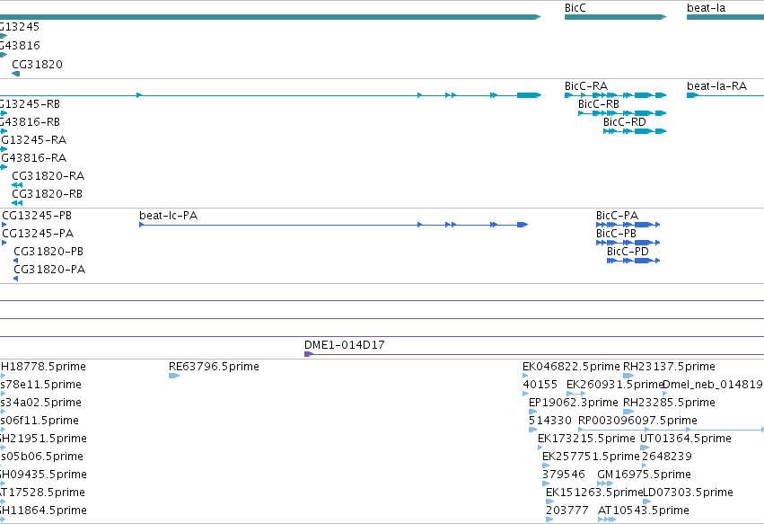
Task: Open EST UT01364.5prime
Action: [x=645, y=448]
